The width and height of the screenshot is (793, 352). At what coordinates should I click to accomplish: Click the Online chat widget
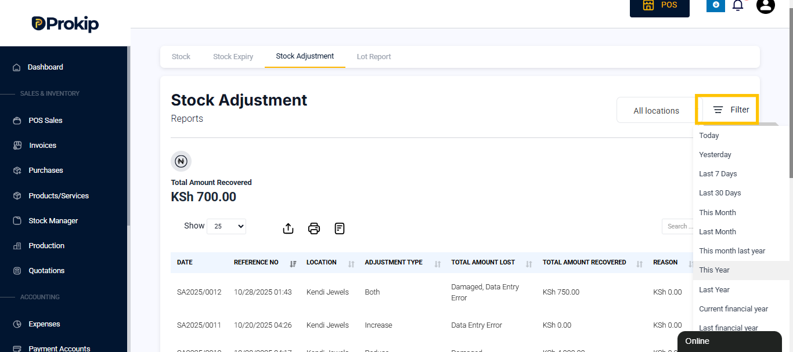point(730,342)
